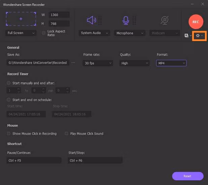Start recording with the REC button
The height and width of the screenshot is (185, 208).
[x=196, y=22]
